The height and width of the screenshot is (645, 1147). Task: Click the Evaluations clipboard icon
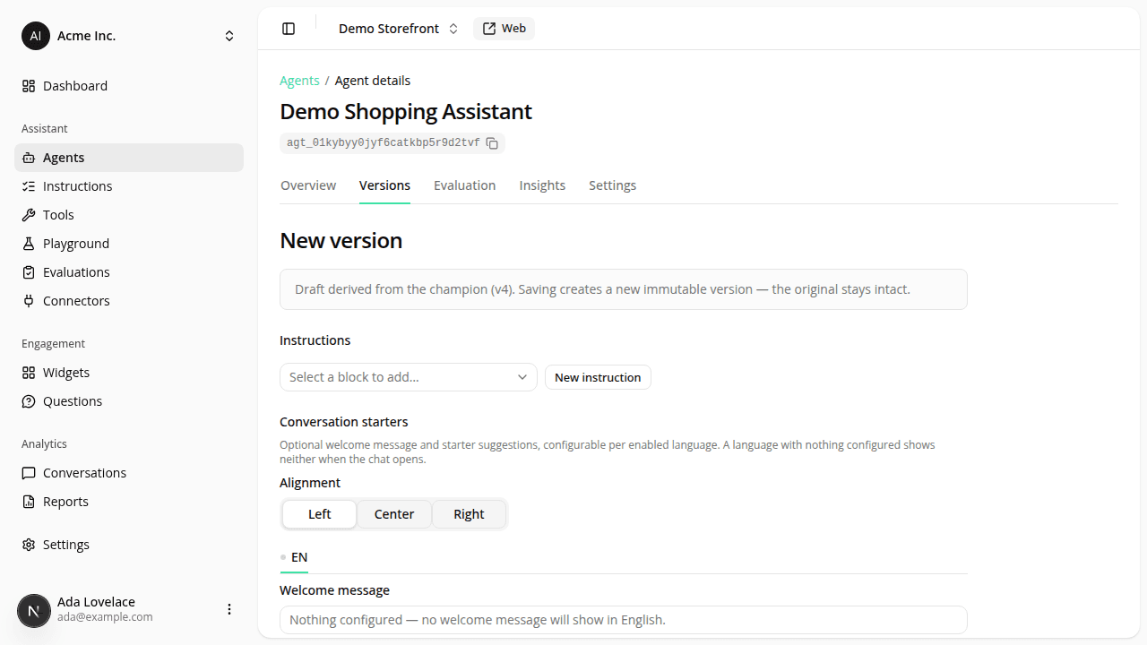click(29, 272)
